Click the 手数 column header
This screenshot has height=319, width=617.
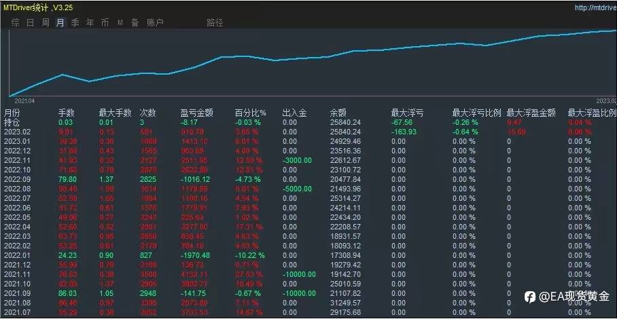click(66, 113)
